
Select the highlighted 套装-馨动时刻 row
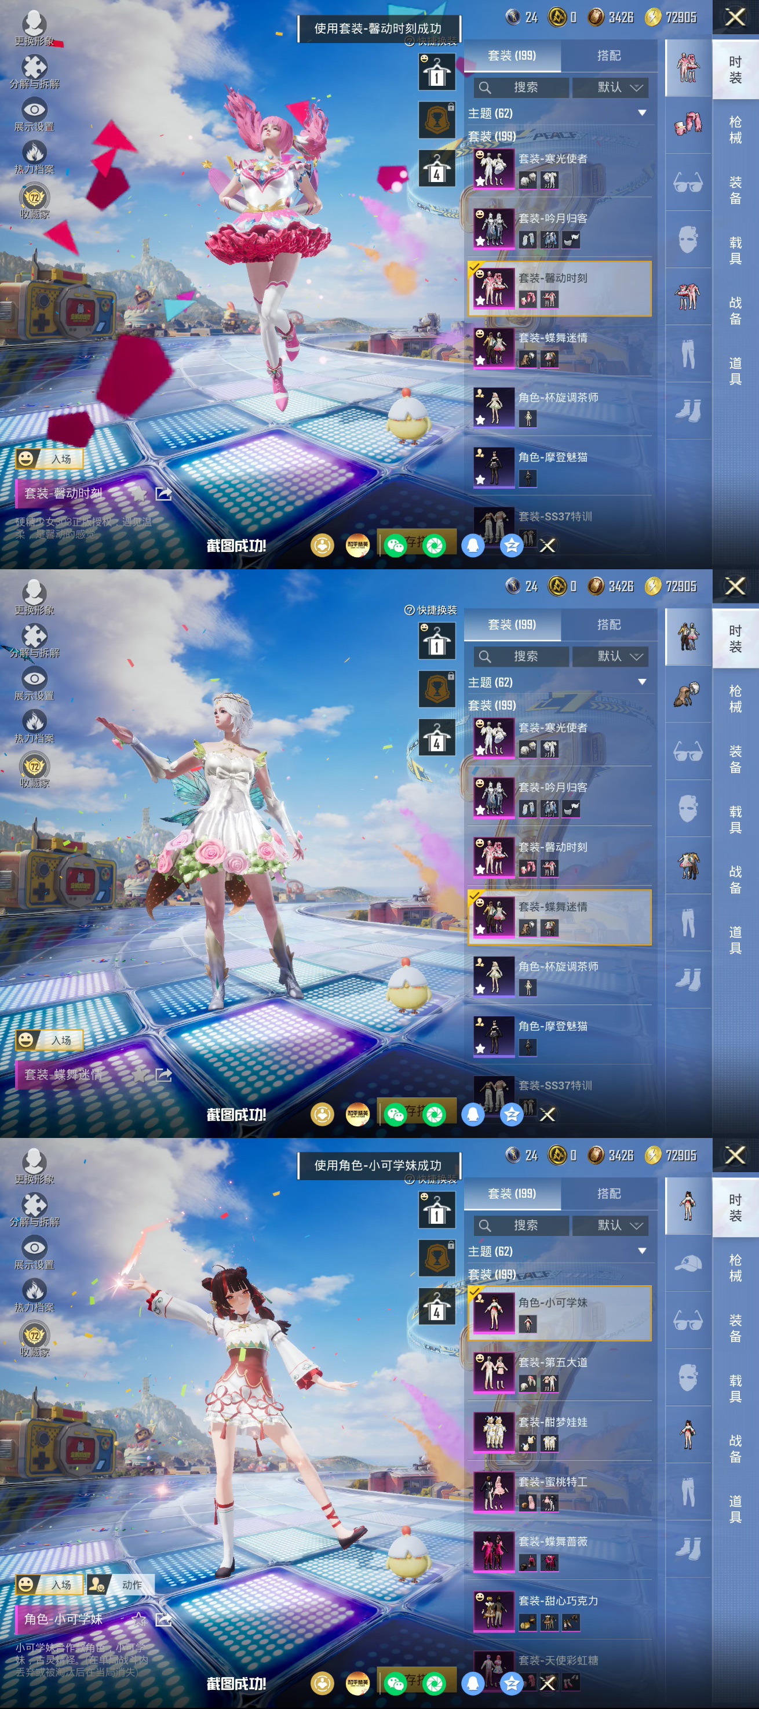pyautogui.click(x=560, y=289)
